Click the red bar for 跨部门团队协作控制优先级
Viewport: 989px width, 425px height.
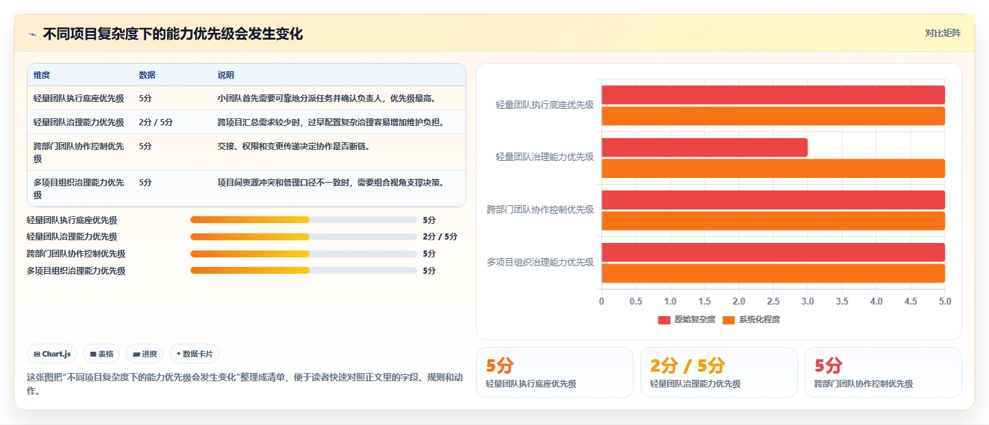pos(773,200)
